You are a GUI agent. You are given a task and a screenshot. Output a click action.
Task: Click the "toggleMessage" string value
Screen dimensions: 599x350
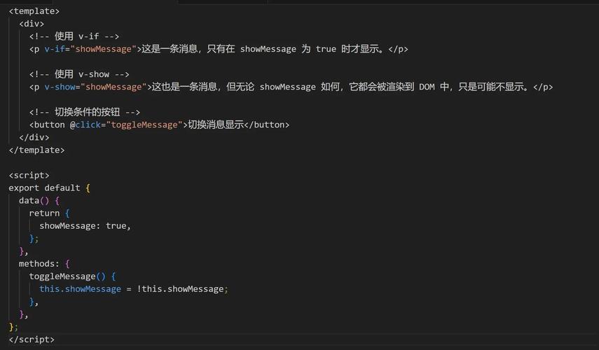(144, 125)
